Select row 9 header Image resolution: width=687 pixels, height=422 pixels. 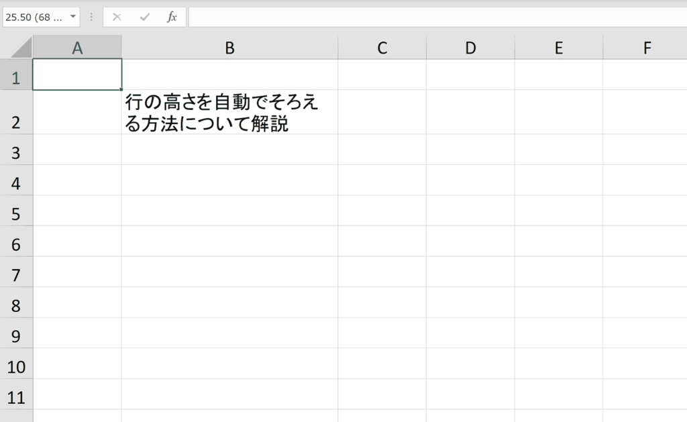pyautogui.click(x=16, y=333)
